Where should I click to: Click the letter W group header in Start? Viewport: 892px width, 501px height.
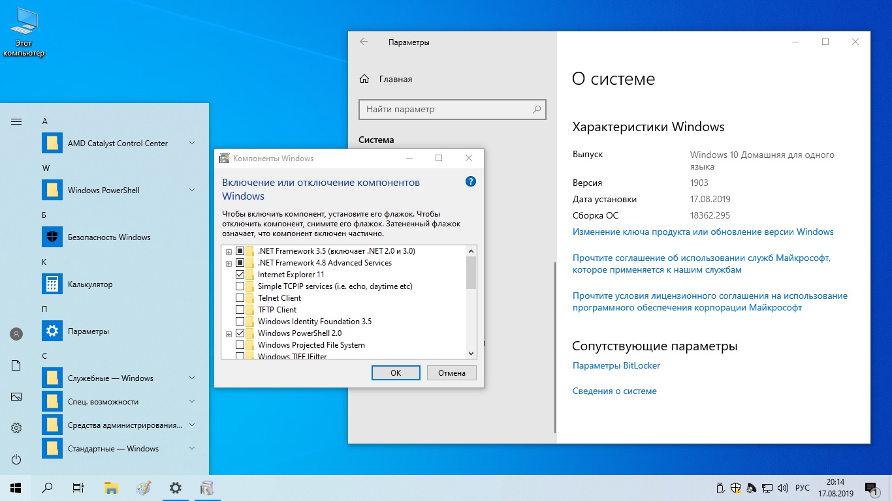46,168
